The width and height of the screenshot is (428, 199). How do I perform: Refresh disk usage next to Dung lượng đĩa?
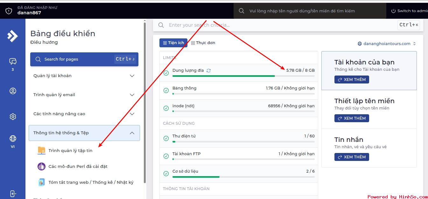click(x=208, y=70)
